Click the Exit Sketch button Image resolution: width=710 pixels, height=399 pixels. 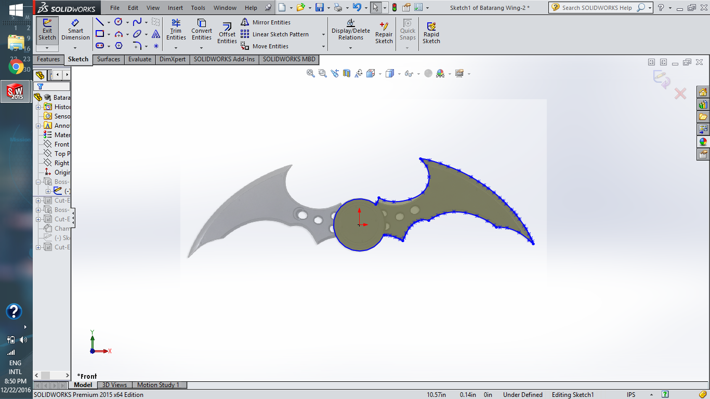[47, 30]
